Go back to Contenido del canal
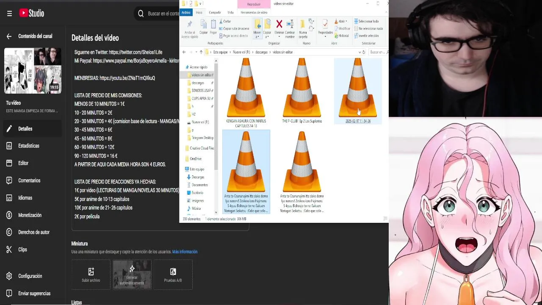The width and height of the screenshot is (542, 305). [x=9, y=36]
